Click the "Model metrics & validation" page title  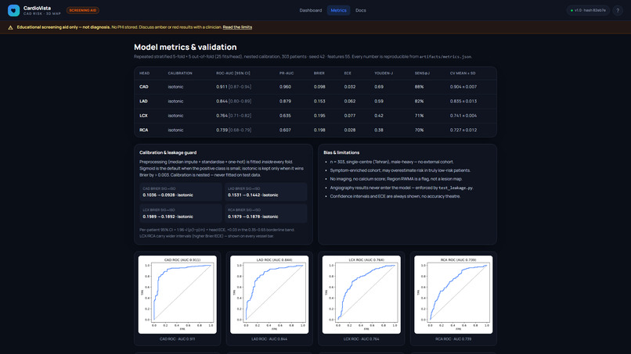coord(185,47)
